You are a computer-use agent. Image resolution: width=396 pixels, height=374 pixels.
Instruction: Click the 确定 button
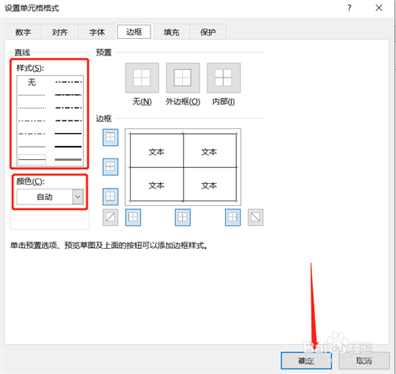click(x=307, y=361)
